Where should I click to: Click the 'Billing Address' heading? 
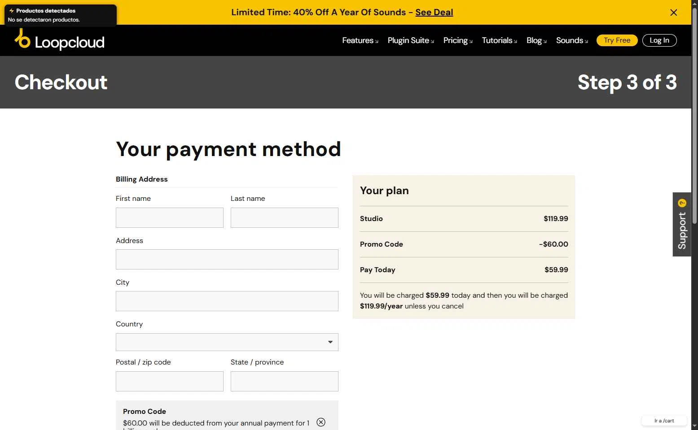tap(142, 179)
